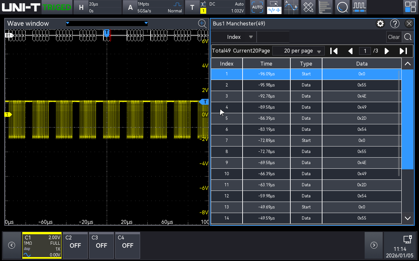
Task: Click the trigger level T marker
Action: point(204,102)
